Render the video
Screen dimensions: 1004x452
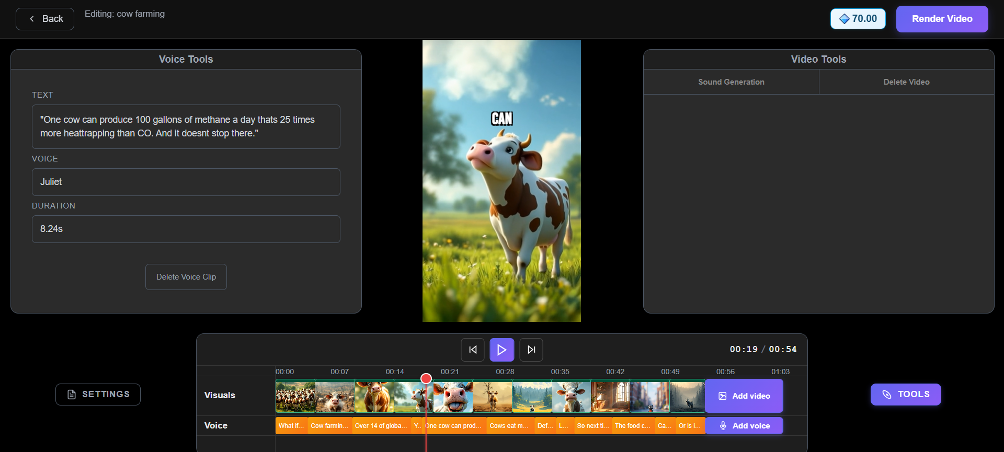pos(942,19)
